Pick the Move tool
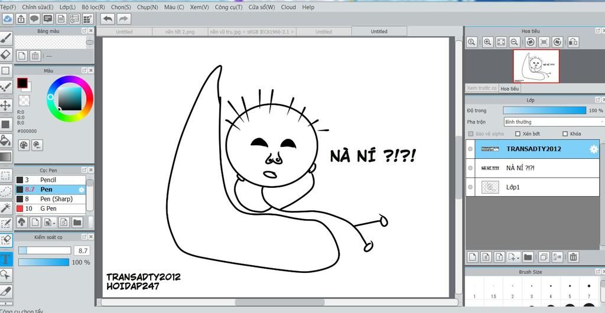This screenshot has height=313, width=605. click(x=6, y=106)
